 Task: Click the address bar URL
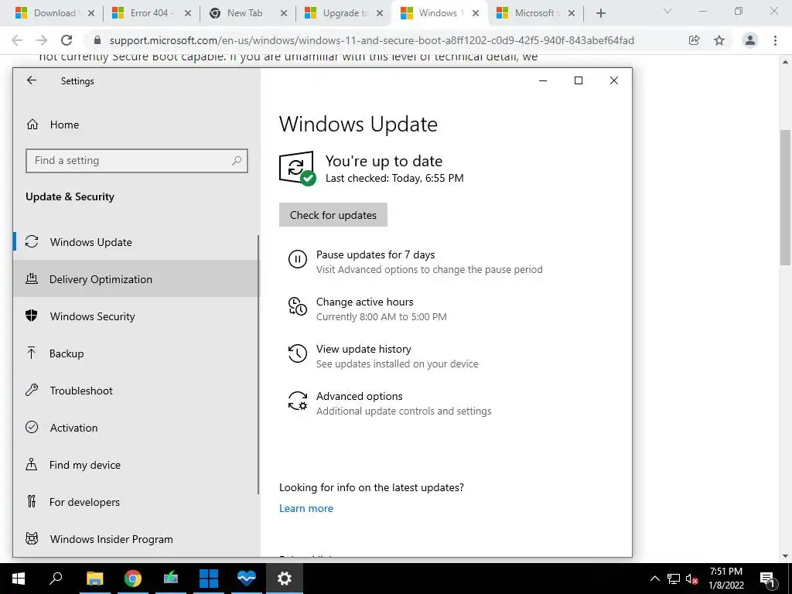pos(371,40)
